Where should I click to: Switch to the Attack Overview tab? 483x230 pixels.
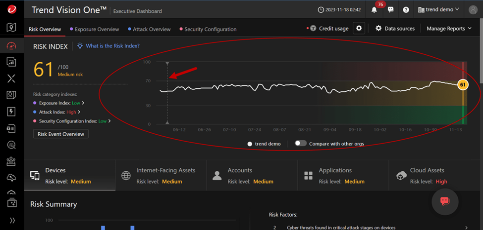pyautogui.click(x=149, y=30)
